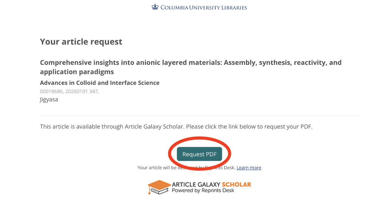Click the Columbia University Libraries header logo
Screen dimensions: 389x200
pos(199,7)
